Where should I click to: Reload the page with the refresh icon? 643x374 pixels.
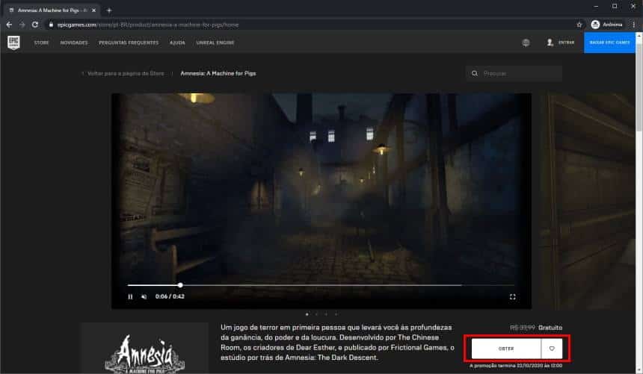click(x=35, y=25)
